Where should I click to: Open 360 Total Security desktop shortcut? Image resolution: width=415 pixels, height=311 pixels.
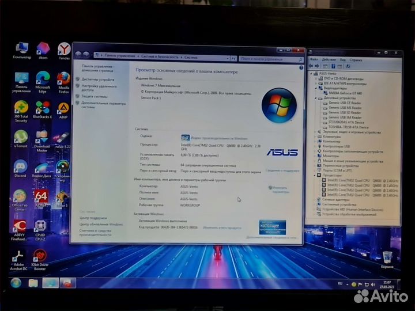[21, 111]
